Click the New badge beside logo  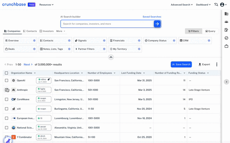pyautogui.click(x=31, y=5)
